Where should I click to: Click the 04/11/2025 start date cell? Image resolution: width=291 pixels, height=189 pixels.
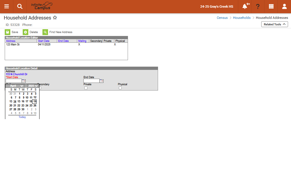pos(44,45)
